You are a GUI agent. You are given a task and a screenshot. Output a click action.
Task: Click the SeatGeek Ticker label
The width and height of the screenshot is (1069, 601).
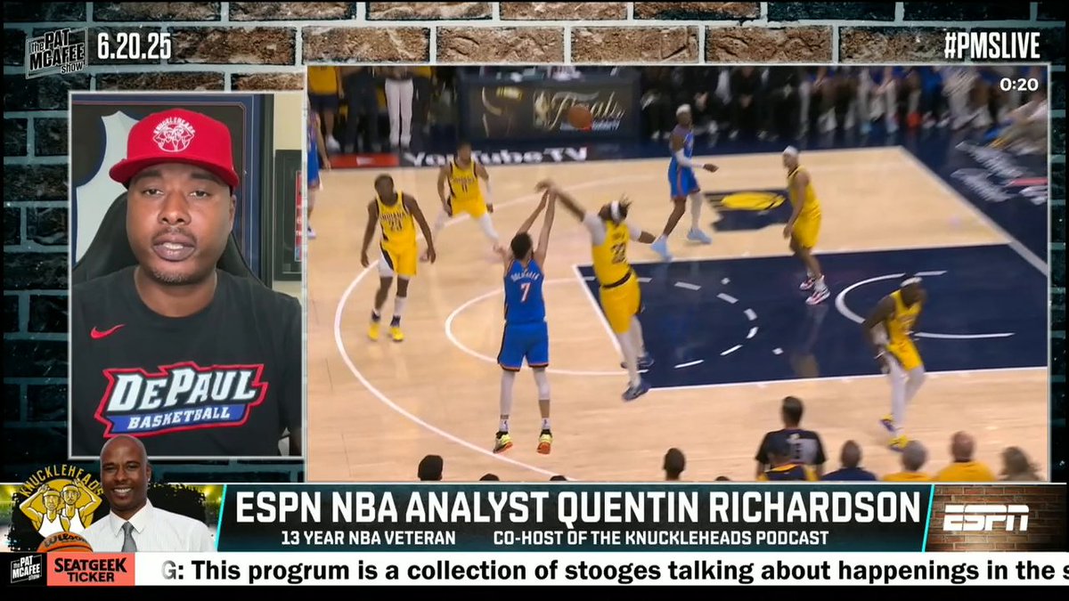90,570
